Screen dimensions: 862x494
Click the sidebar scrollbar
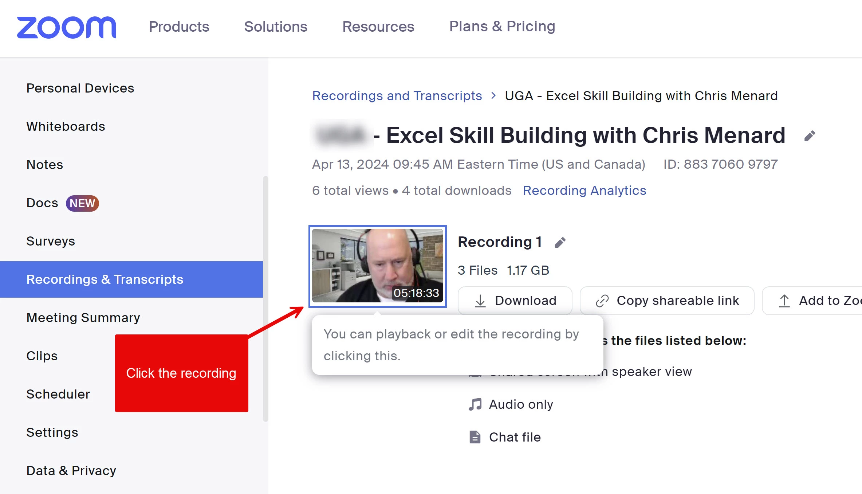pyautogui.click(x=265, y=299)
